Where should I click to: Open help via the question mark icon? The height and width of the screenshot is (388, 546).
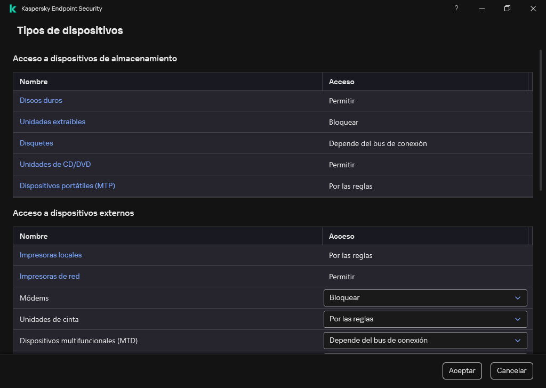(456, 9)
